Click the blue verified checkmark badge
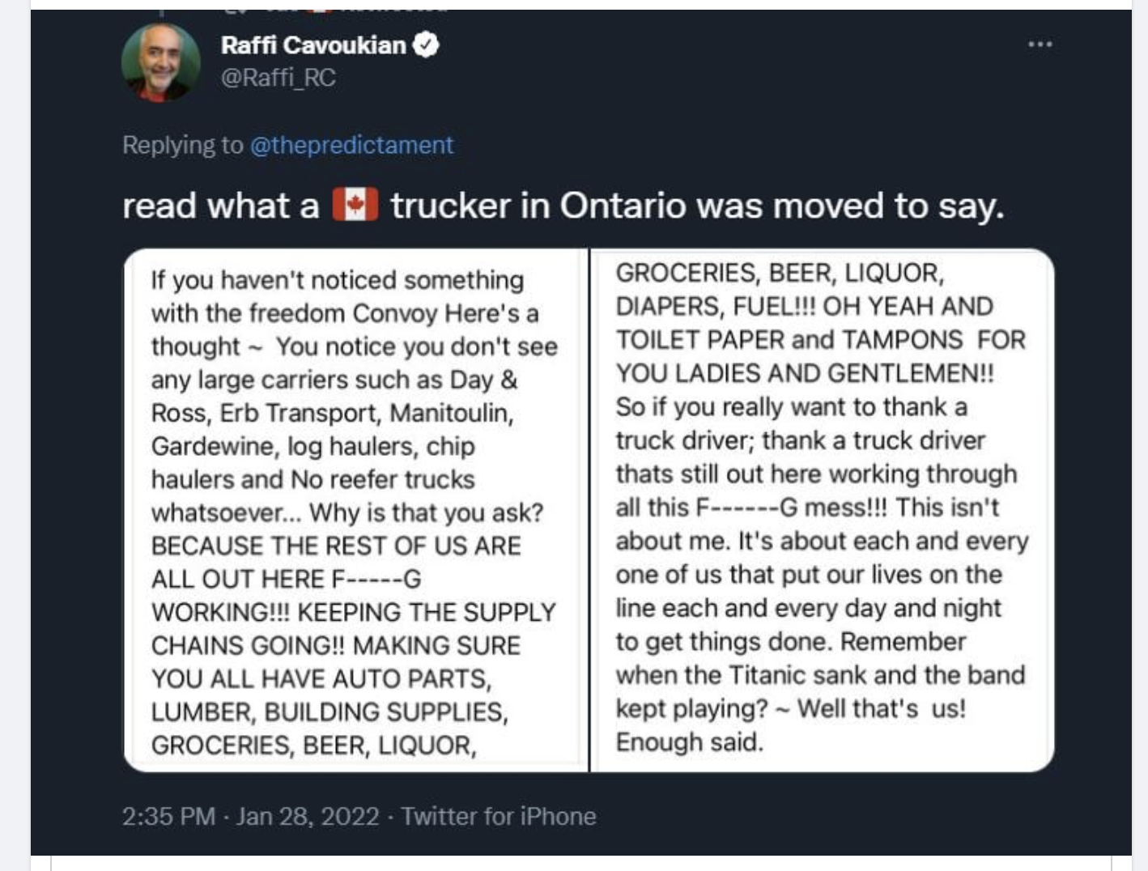Image resolution: width=1148 pixels, height=871 pixels. click(426, 45)
